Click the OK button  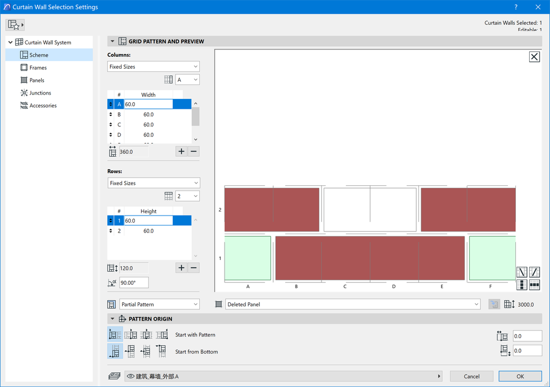pos(520,376)
